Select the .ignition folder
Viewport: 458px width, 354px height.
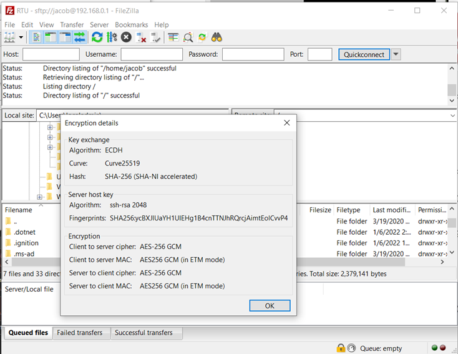point(26,243)
